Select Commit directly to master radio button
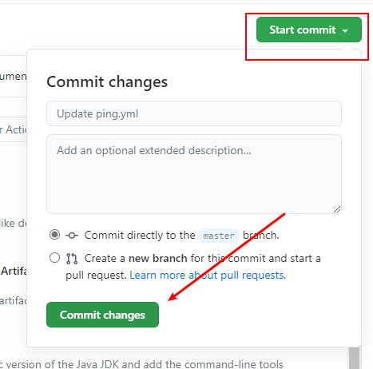Screen dimensions: 373x369 [x=54, y=235]
